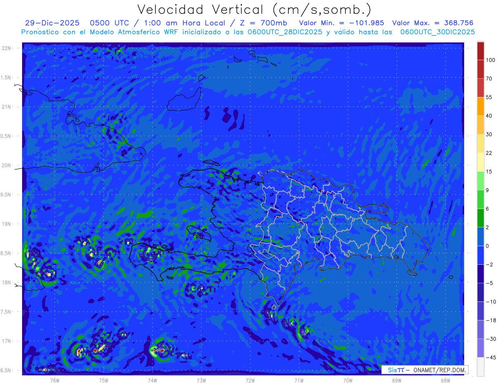Image resolution: width=500 pixels, height=386 pixels.
Task: Pick the bright blue swatch between -2 and 0
Action: tap(480, 255)
